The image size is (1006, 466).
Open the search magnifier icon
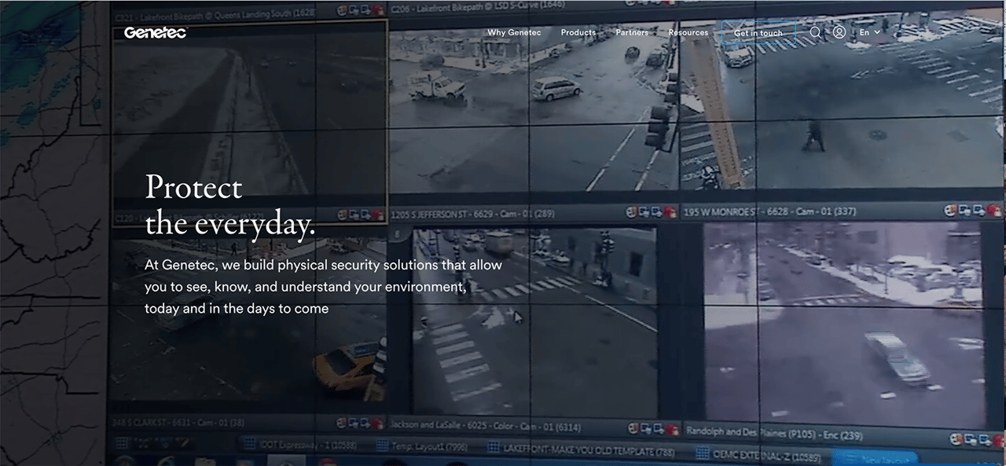(816, 32)
